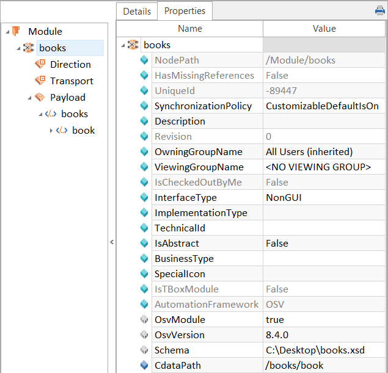The height and width of the screenshot is (373, 388).
Task: Collapse the Module root node
Action: pyautogui.click(x=5, y=32)
